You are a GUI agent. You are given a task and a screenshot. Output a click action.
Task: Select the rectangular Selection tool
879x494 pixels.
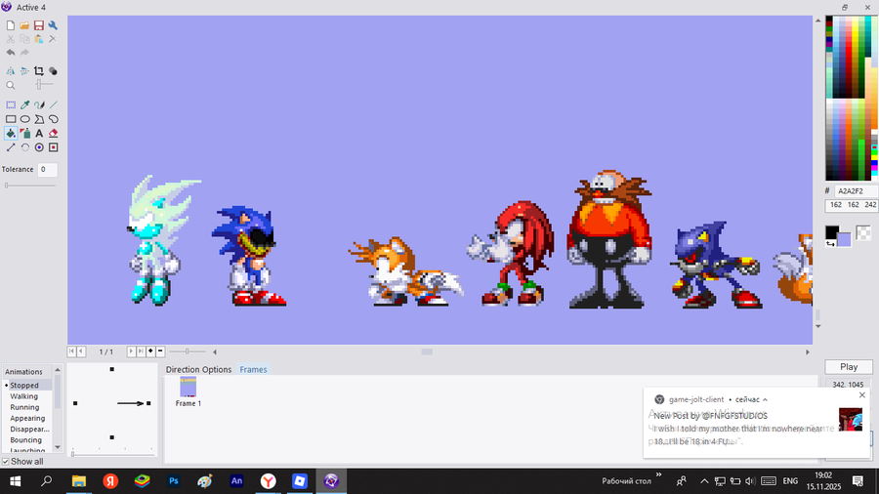point(11,104)
